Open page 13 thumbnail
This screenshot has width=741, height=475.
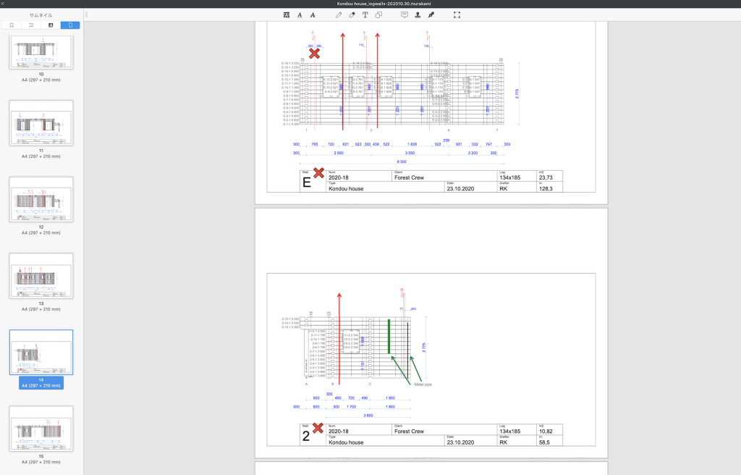coord(41,276)
